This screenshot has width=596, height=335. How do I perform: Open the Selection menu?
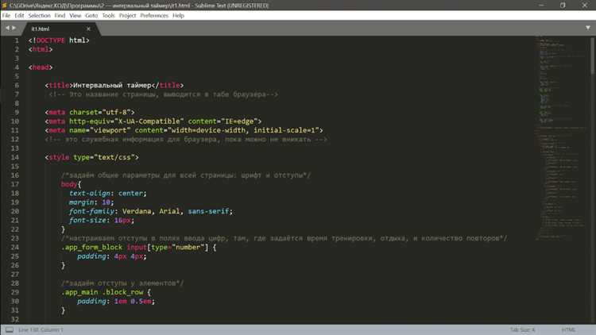point(39,16)
